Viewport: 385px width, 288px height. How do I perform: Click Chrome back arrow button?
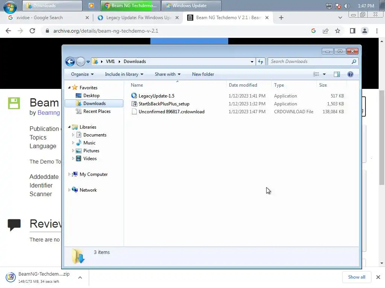(8, 31)
